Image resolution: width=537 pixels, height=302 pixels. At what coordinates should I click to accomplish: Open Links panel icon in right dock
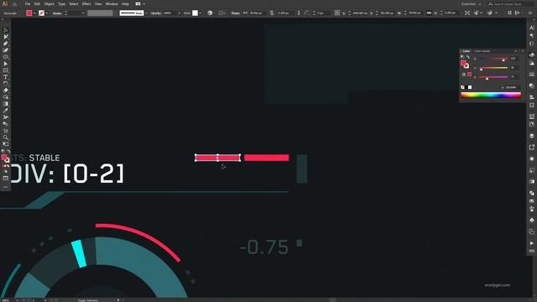click(x=531, y=251)
